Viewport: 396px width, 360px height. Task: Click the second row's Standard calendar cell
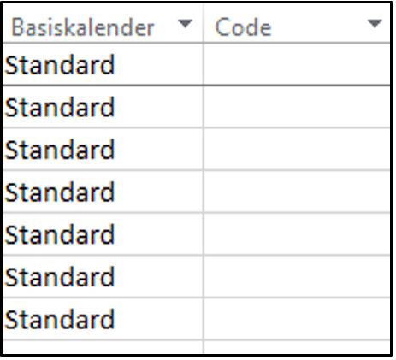[103, 107]
